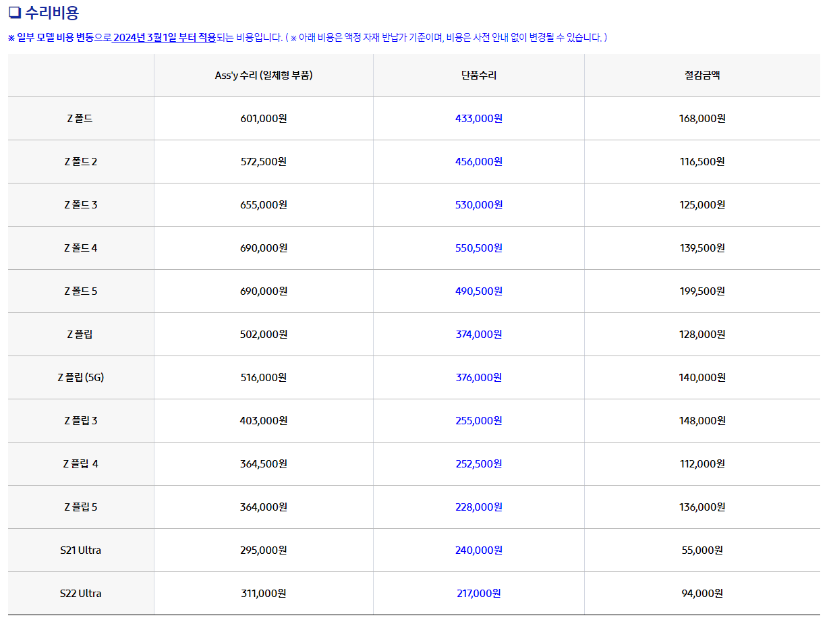Select S22 Ultra Ass'y price 311,000원
831x624 pixels.
click(x=264, y=594)
